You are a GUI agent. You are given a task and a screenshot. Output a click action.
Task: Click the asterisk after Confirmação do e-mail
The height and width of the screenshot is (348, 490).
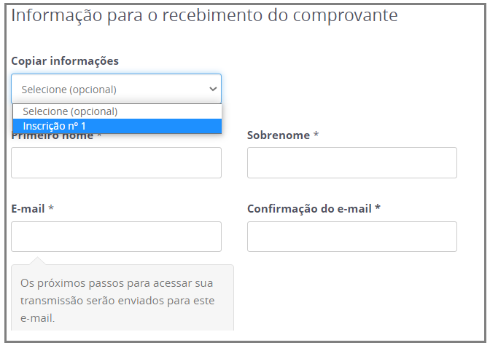tap(378, 209)
